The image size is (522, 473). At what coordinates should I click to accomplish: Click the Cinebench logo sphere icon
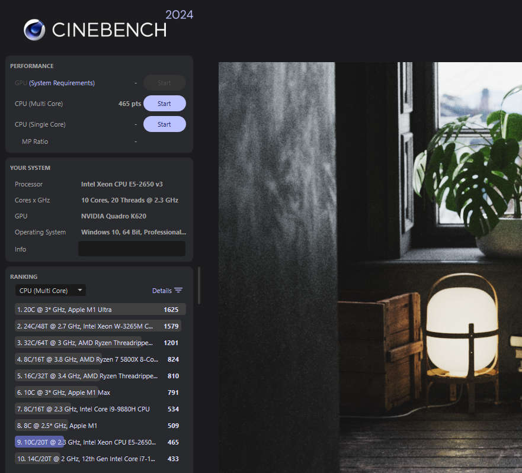point(35,29)
